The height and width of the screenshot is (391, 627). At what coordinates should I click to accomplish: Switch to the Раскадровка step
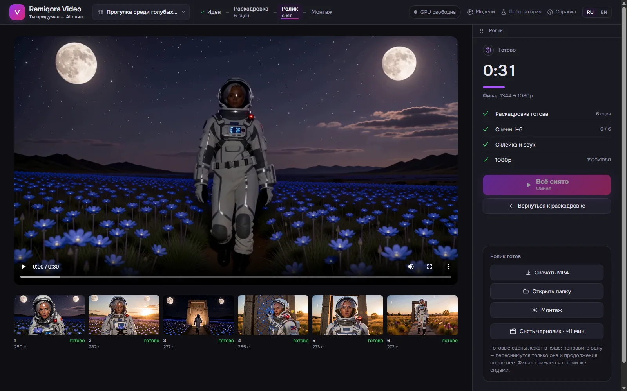251,12
